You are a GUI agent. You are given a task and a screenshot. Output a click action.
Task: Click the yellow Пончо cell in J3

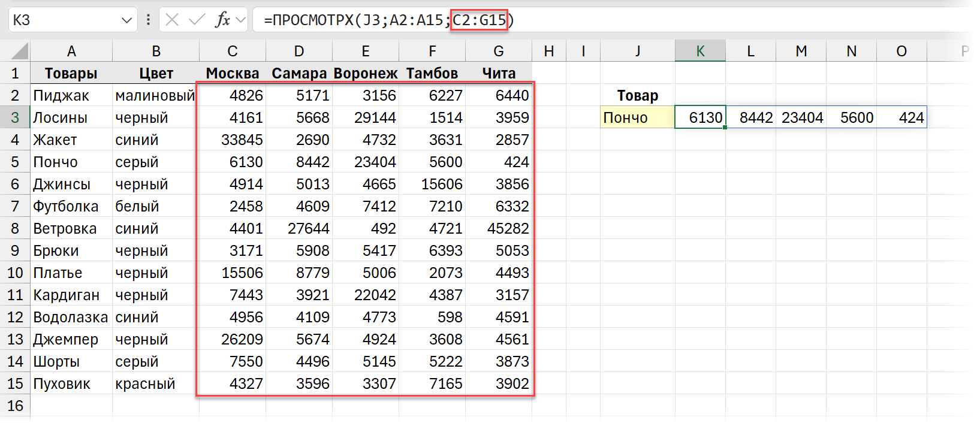[637, 118]
